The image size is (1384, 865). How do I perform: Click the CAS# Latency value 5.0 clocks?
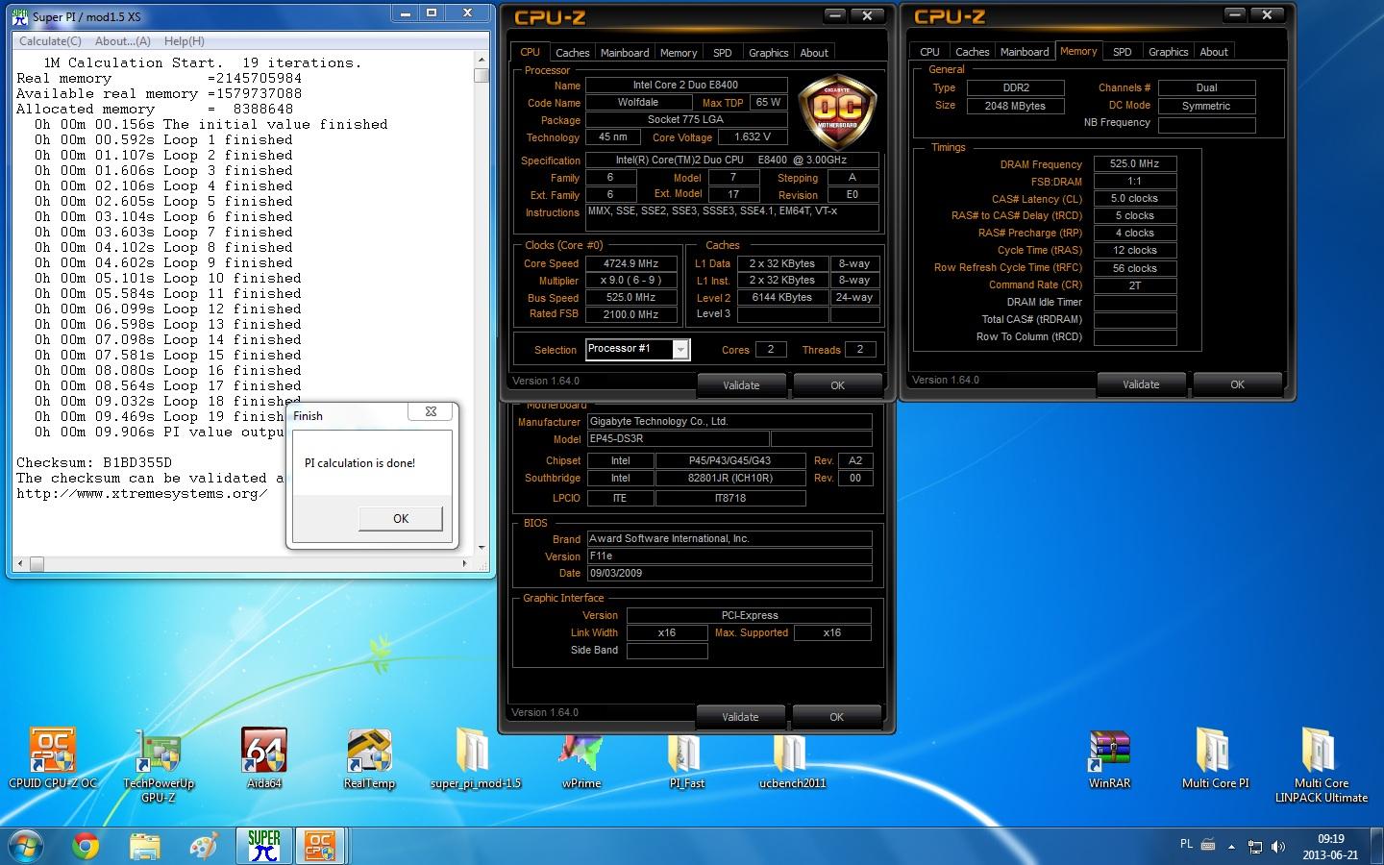coord(1135,198)
